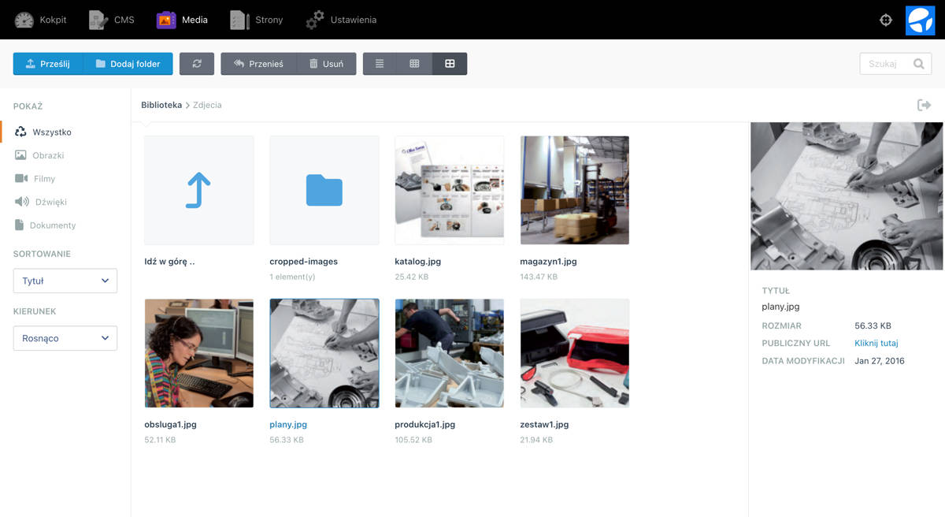The width and height of the screenshot is (945, 517).
Task: Click the Kliknij tutaj public URL link
Action: (x=876, y=343)
